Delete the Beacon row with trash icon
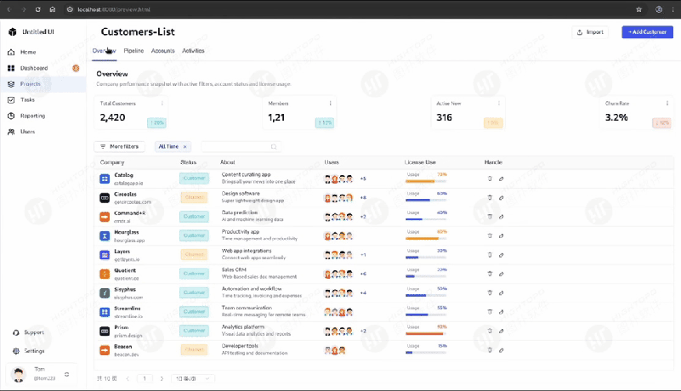This screenshot has width=681, height=391. click(490, 349)
